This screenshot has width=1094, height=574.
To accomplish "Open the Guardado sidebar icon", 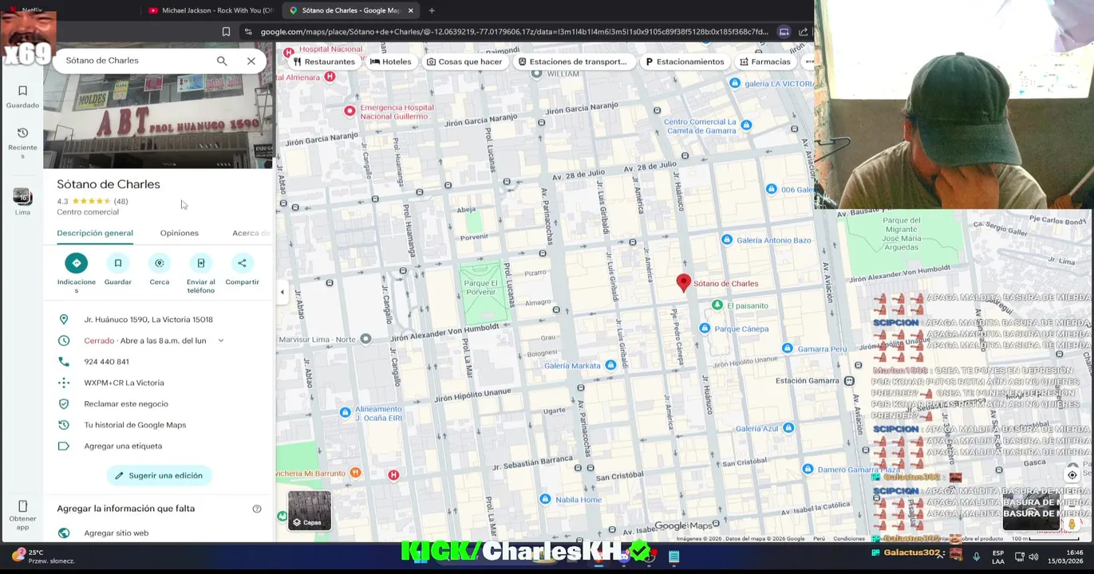I will tap(22, 96).
